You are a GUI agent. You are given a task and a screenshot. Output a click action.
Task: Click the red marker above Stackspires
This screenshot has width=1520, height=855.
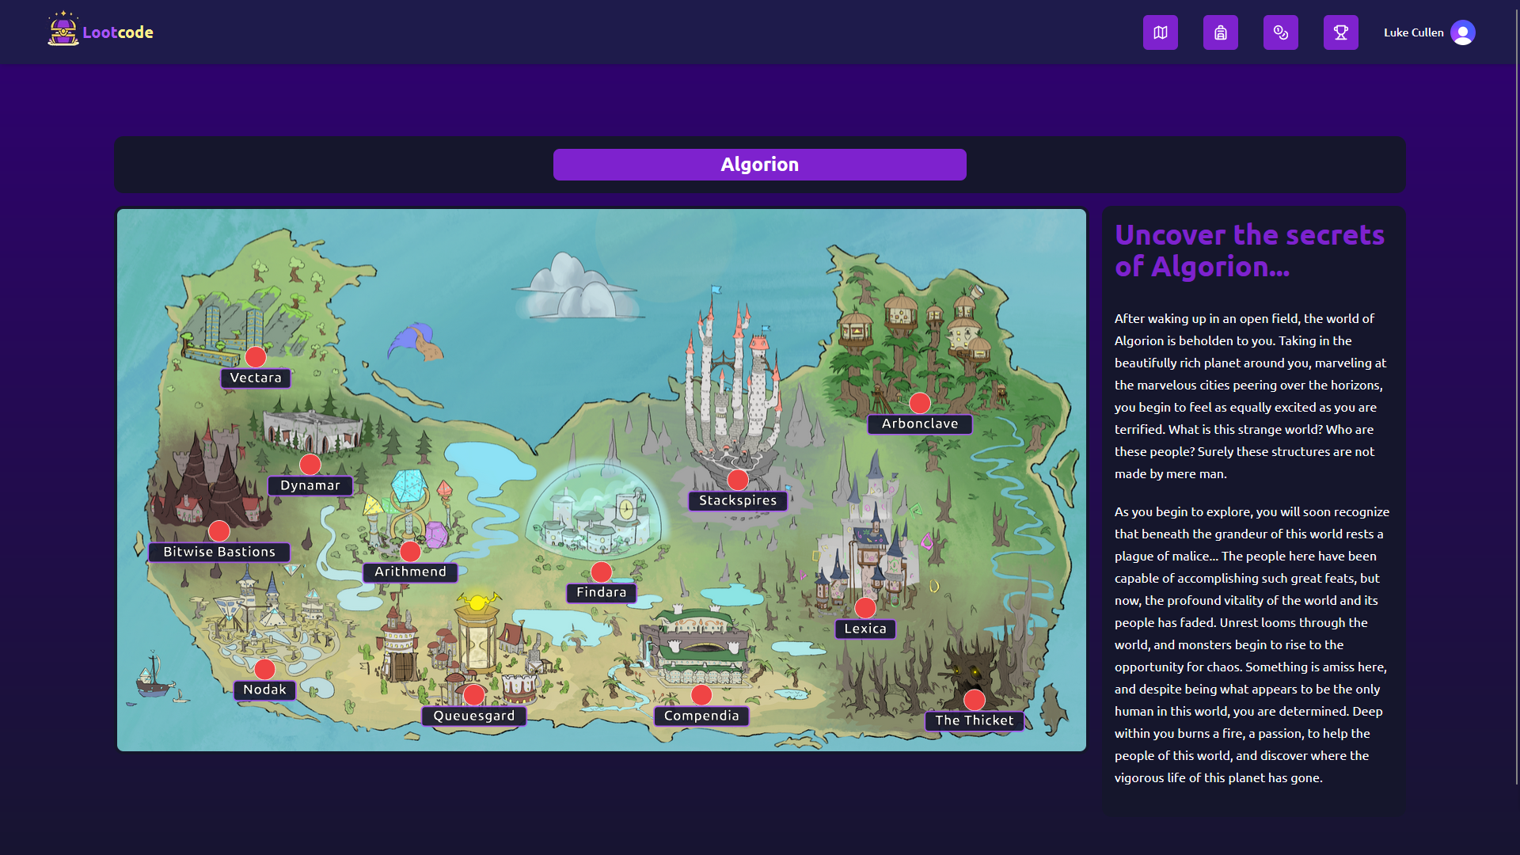(737, 479)
